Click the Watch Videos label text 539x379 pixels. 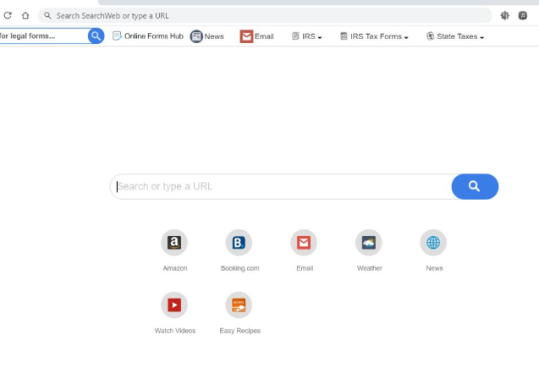coord(175,331)
